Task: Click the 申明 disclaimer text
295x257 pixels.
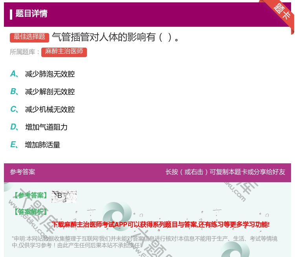Action: point(144,242)
